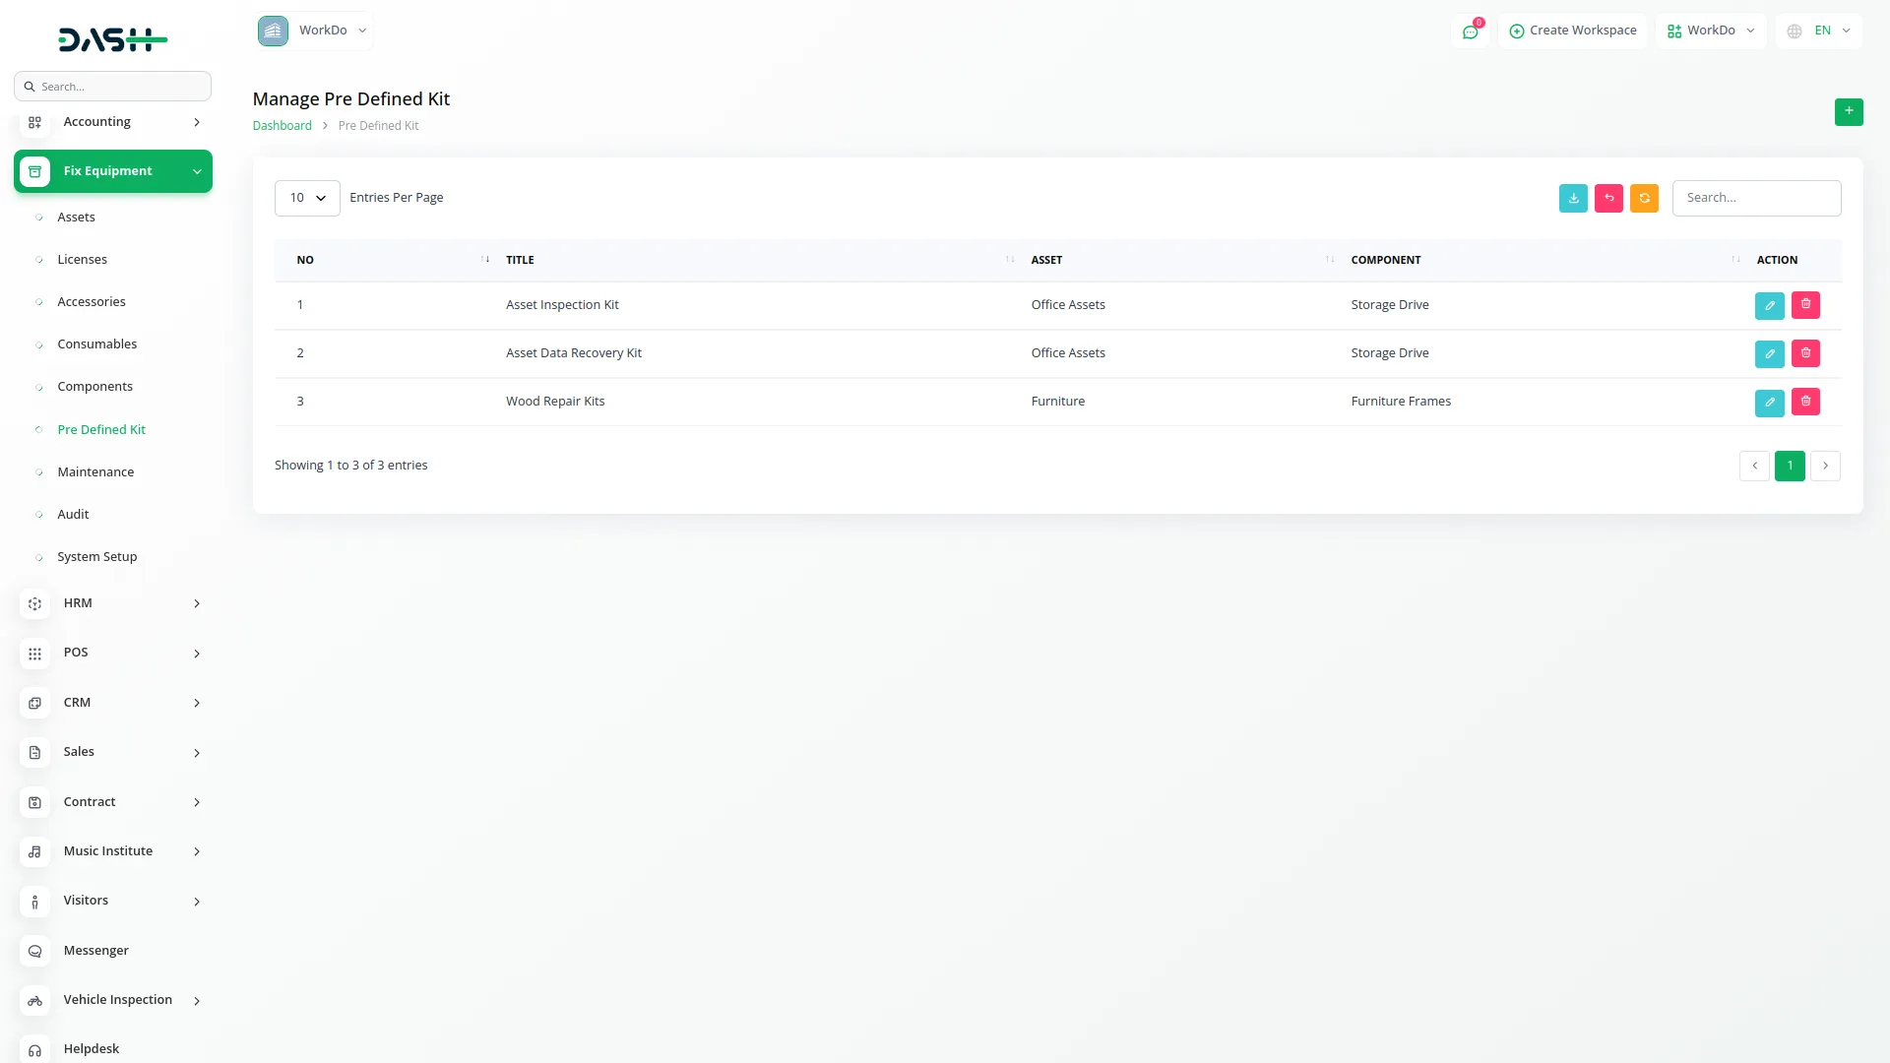Sort the TITLE column

pyautogui.click(x=1009, y=259)
